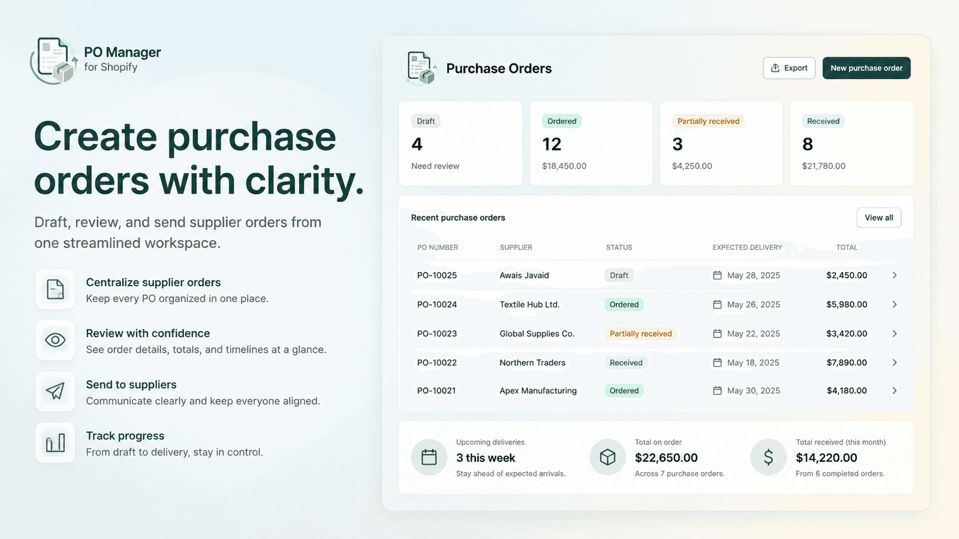Click the calendar icon for May 26, 2025
The width and height of the screenshot is (959, 539).
pos(717,304)
